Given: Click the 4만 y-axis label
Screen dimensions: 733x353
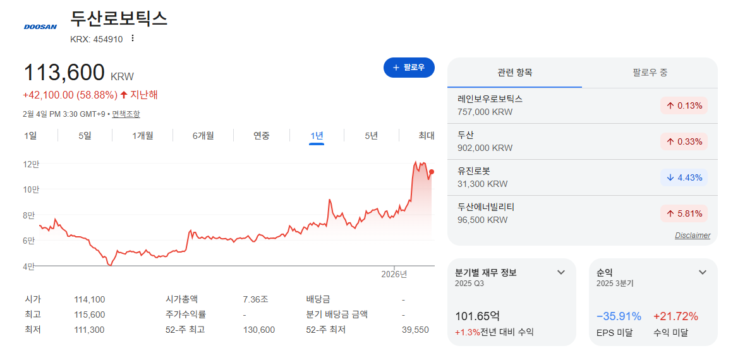Looking at the screenshot, I should pos(29,266).
